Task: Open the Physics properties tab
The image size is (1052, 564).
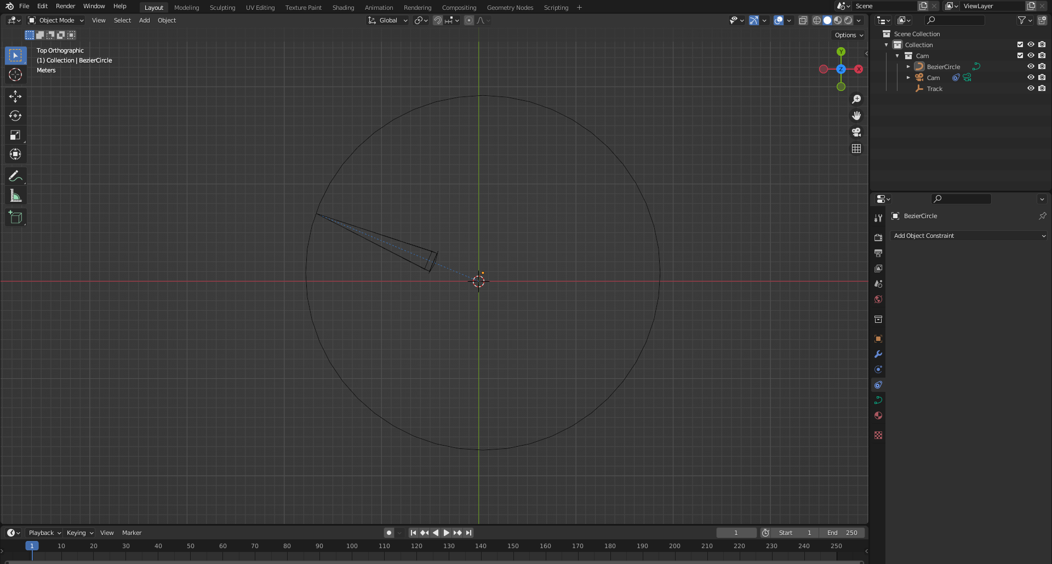Action: point(878,369)
